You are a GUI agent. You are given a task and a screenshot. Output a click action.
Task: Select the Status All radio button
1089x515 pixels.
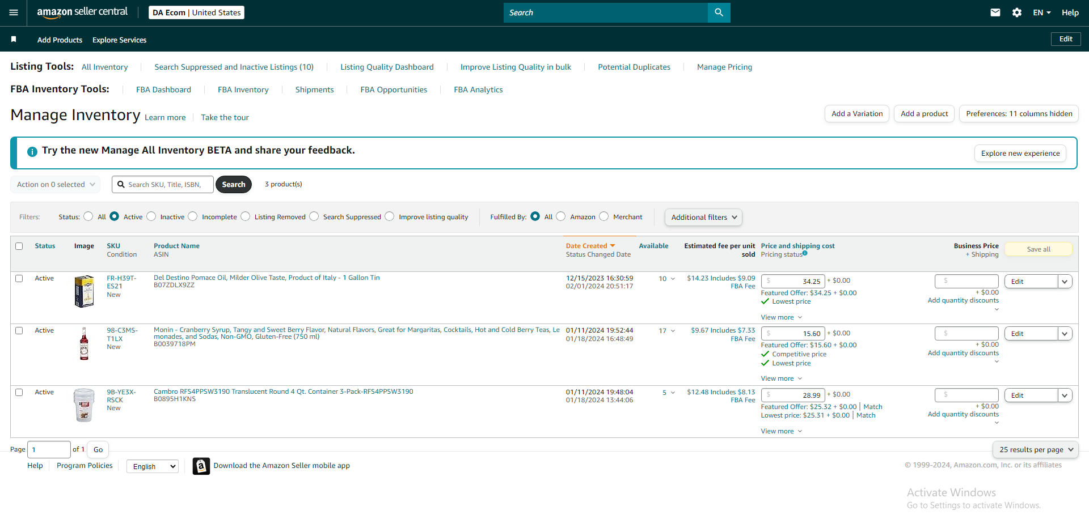(88, 216)
